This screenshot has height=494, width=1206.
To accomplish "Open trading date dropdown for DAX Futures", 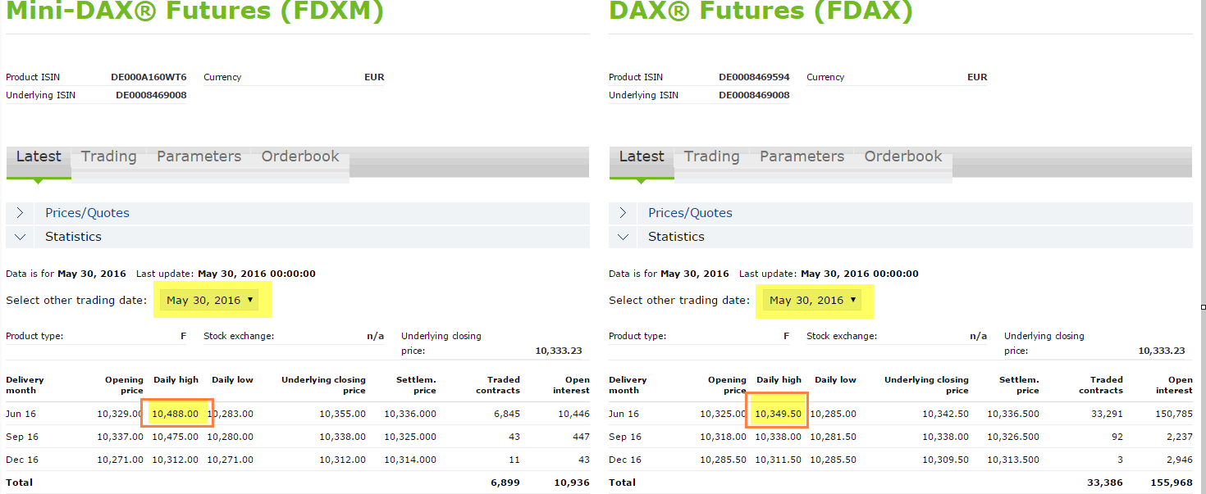I will 815,301.
